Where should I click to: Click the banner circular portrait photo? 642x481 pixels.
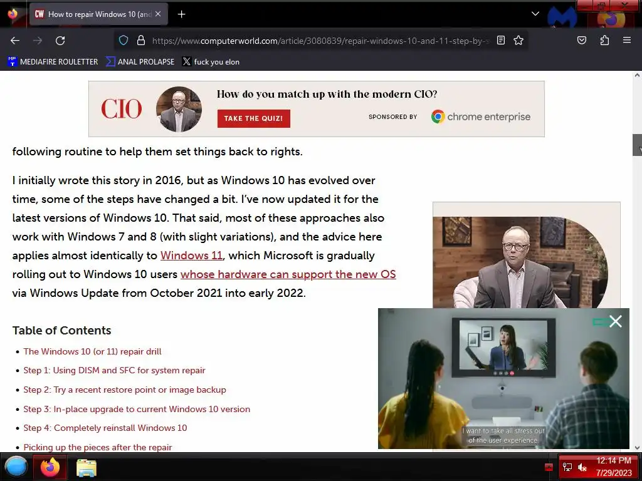pos(179,109)
